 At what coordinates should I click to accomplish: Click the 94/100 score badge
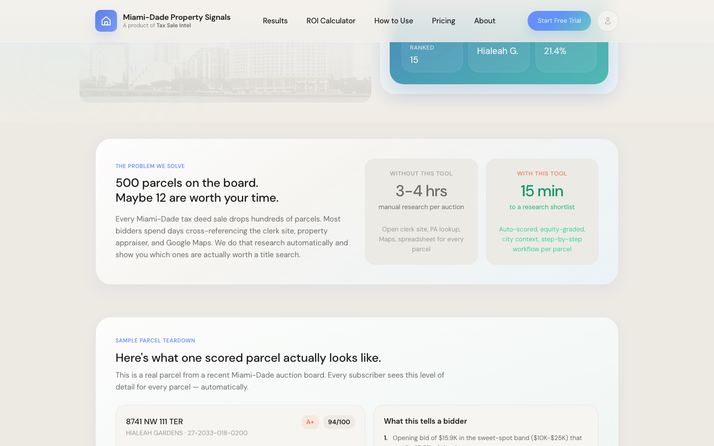(339, 422)
